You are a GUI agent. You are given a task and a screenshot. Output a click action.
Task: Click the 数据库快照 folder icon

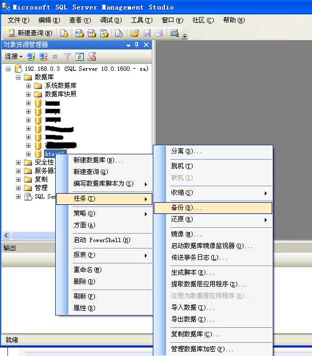coord(38,94)
